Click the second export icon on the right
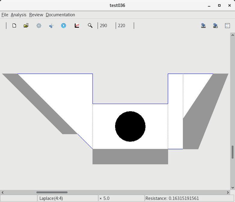Viewport: 235px width, 202px height. pos(215,26)
